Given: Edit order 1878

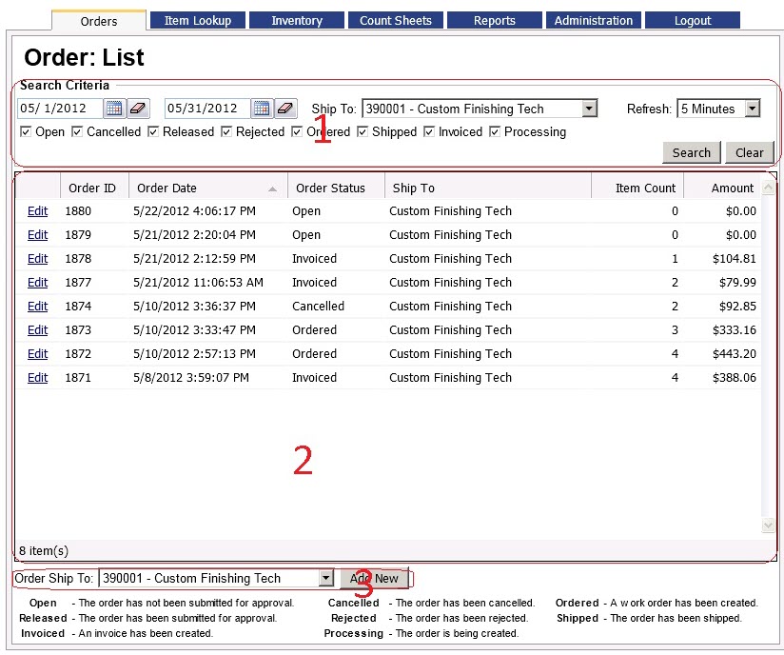Looking at the screenshot, I should tap(37, 259).
